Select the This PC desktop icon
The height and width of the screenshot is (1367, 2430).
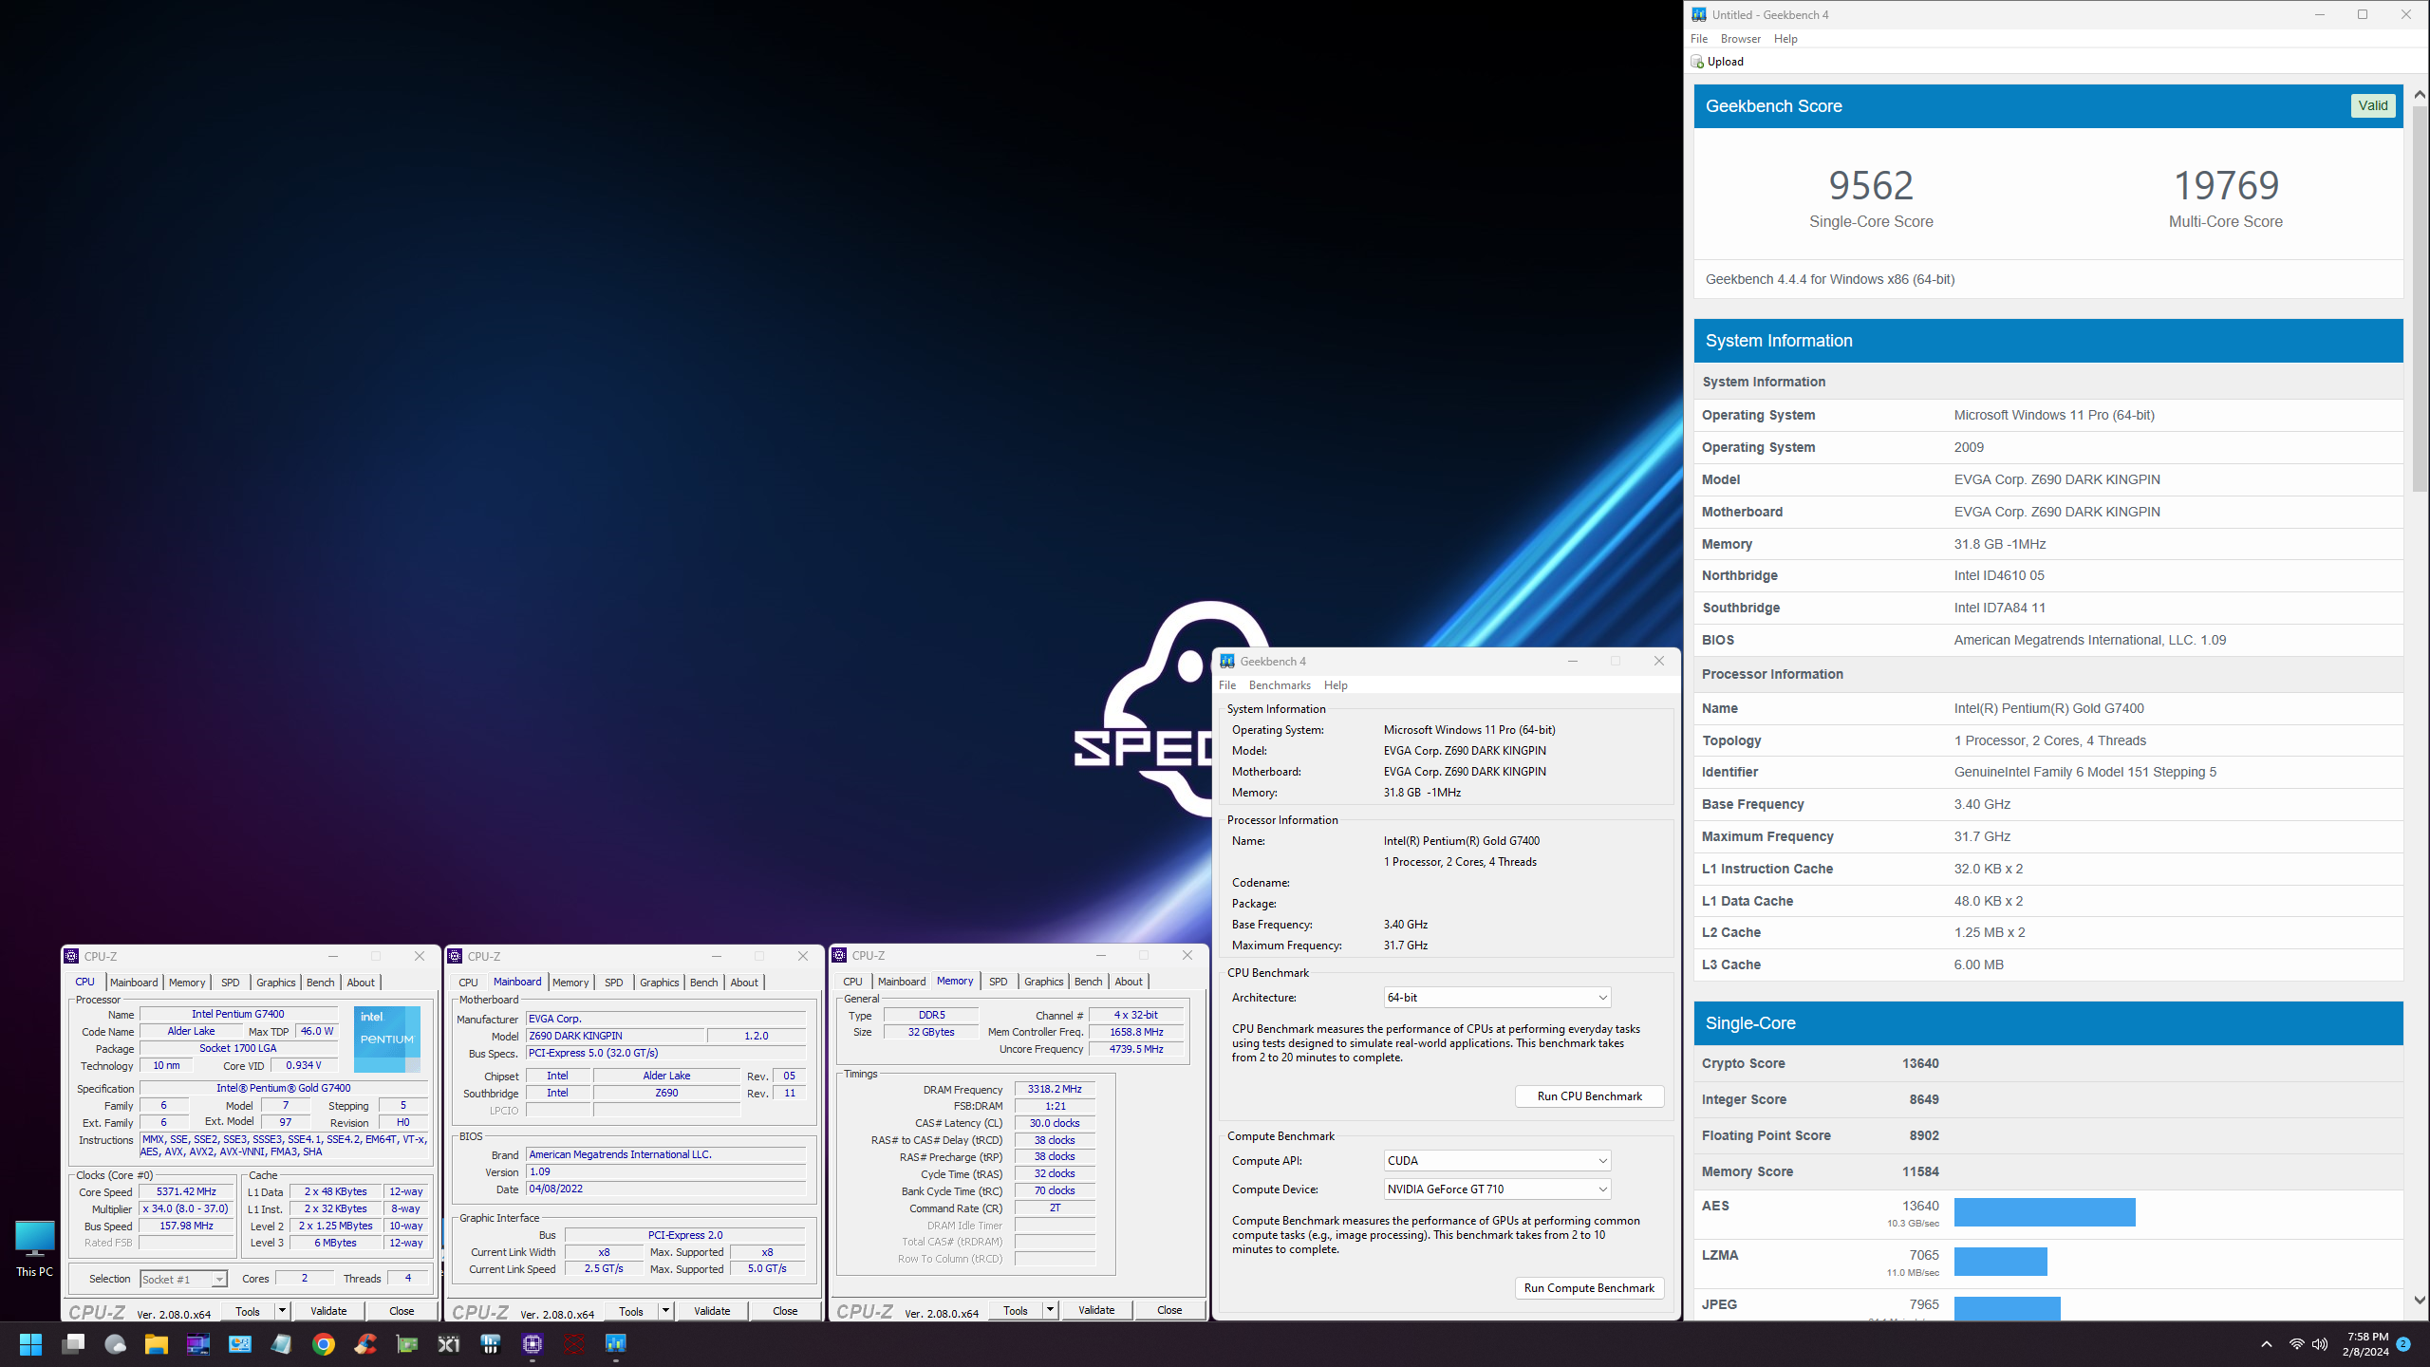point(34,1248)
